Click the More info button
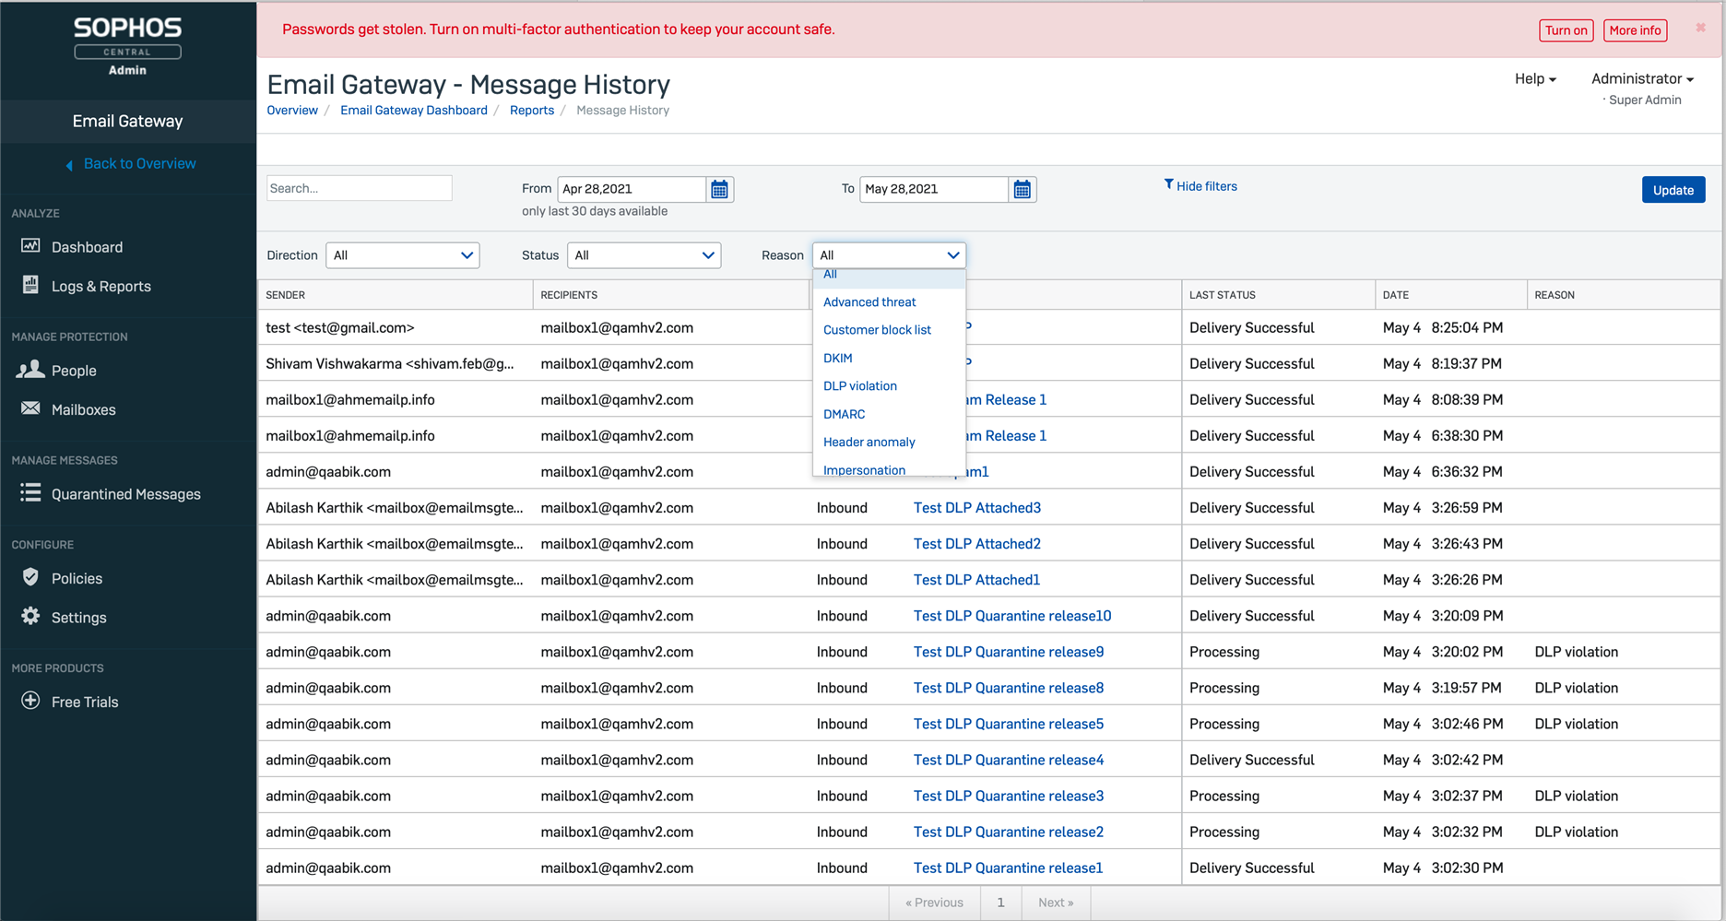Screen dimensions: 1726x921 (1635, 30)
